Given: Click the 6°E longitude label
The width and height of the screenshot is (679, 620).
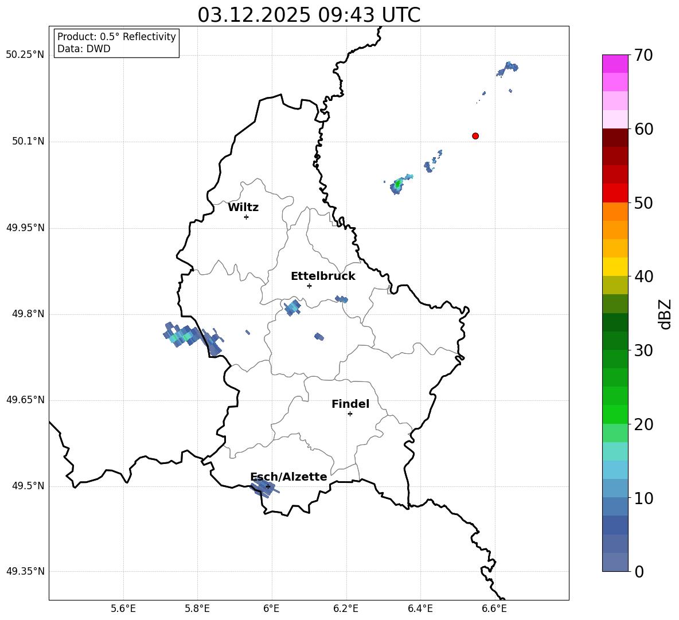Looking at the screenshot, I should (x=271, y=609).
